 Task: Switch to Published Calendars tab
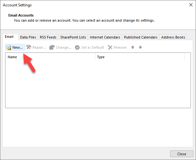141,37
